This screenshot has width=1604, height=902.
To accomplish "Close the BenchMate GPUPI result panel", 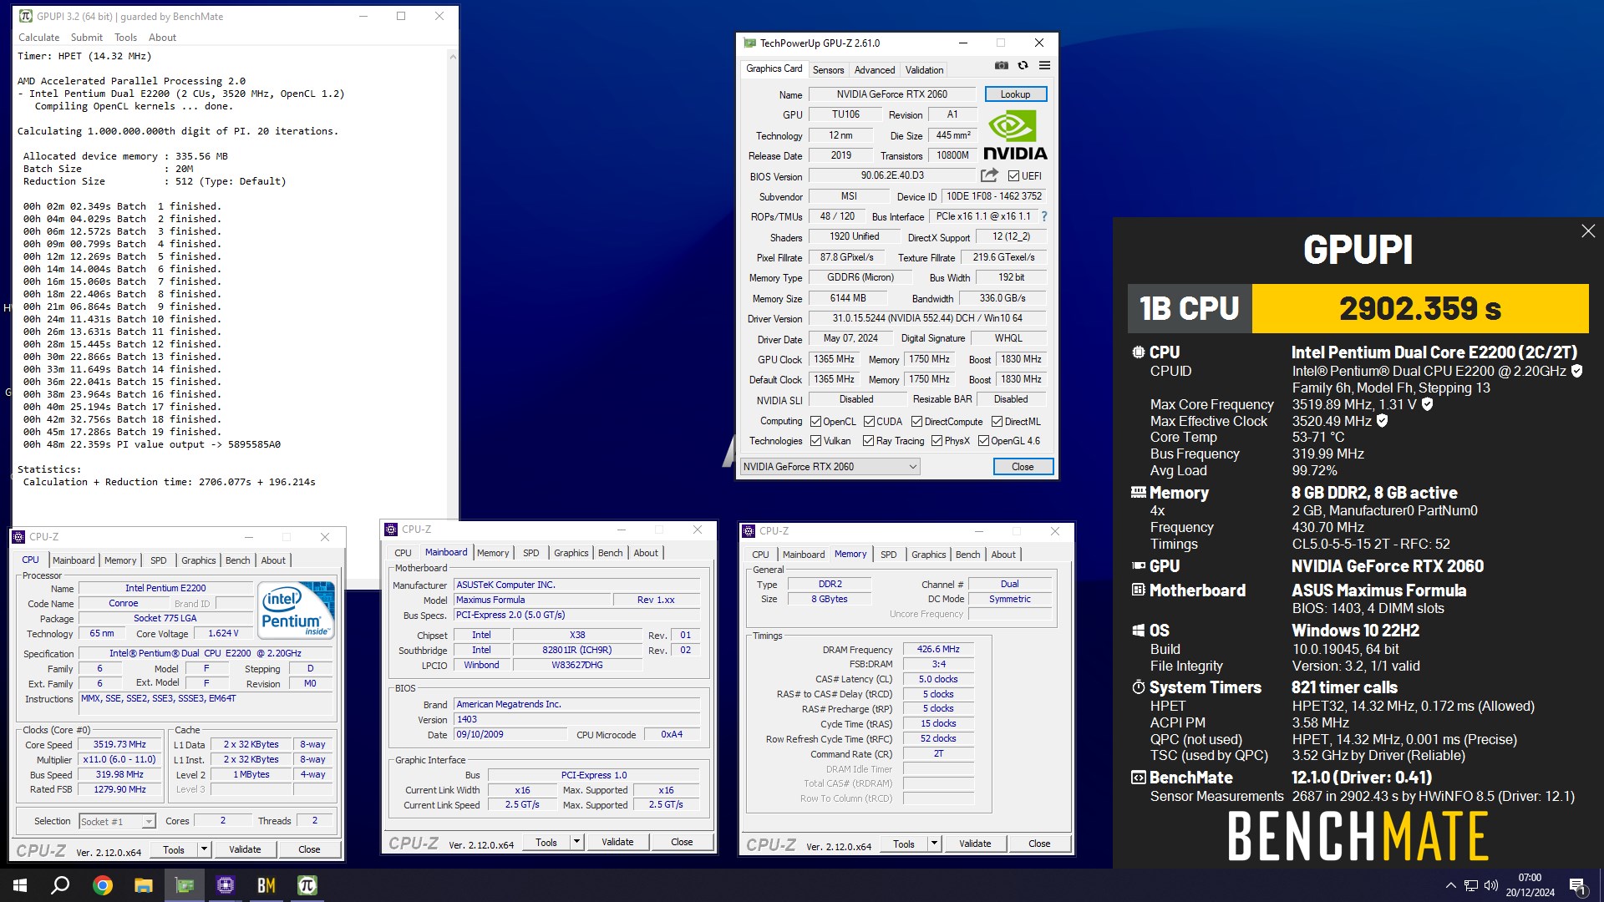I will point(1588,231).
